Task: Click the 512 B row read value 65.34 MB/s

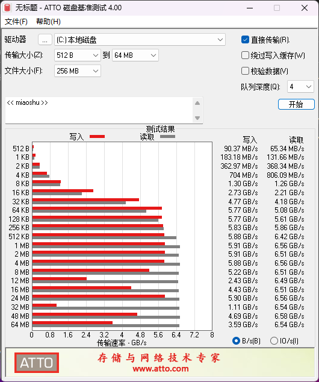Action: coord(287,149)
